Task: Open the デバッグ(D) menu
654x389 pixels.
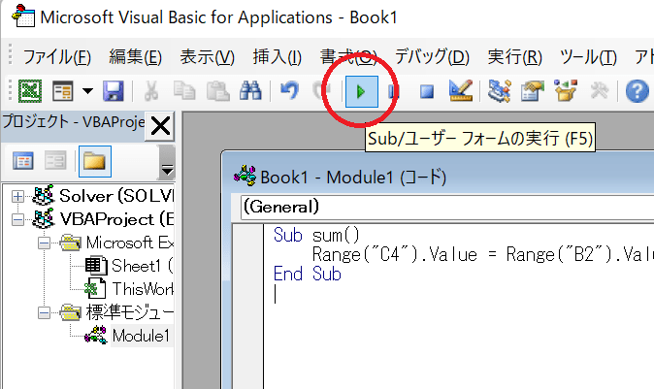Action: pyautogui.click(x=431, y=56)
